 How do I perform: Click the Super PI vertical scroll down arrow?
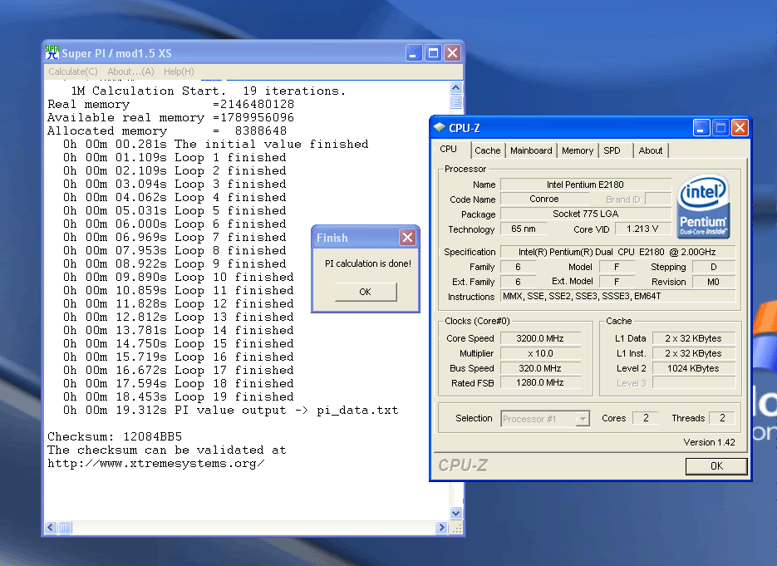[x=456, y=513]
